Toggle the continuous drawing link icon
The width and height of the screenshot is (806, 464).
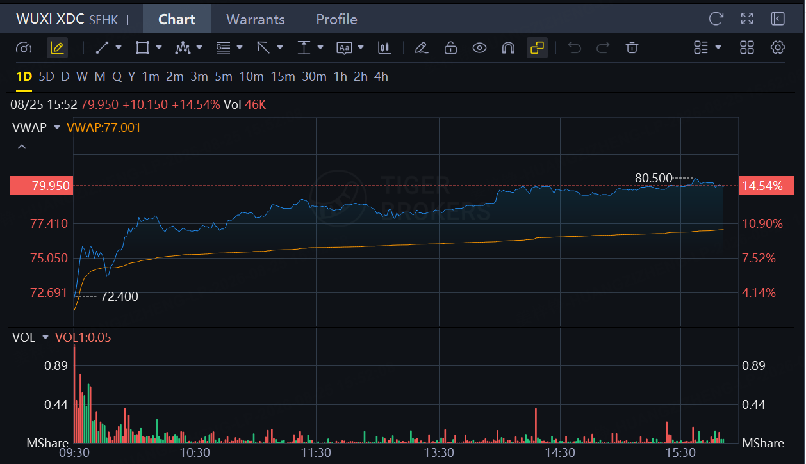pyautogui.click(x=537, y=48)
